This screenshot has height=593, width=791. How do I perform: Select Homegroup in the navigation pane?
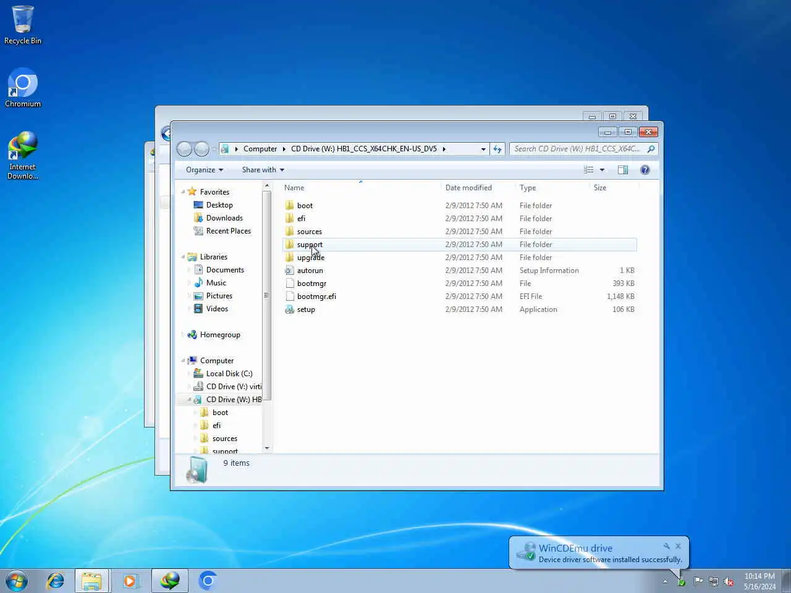(220, 335)
